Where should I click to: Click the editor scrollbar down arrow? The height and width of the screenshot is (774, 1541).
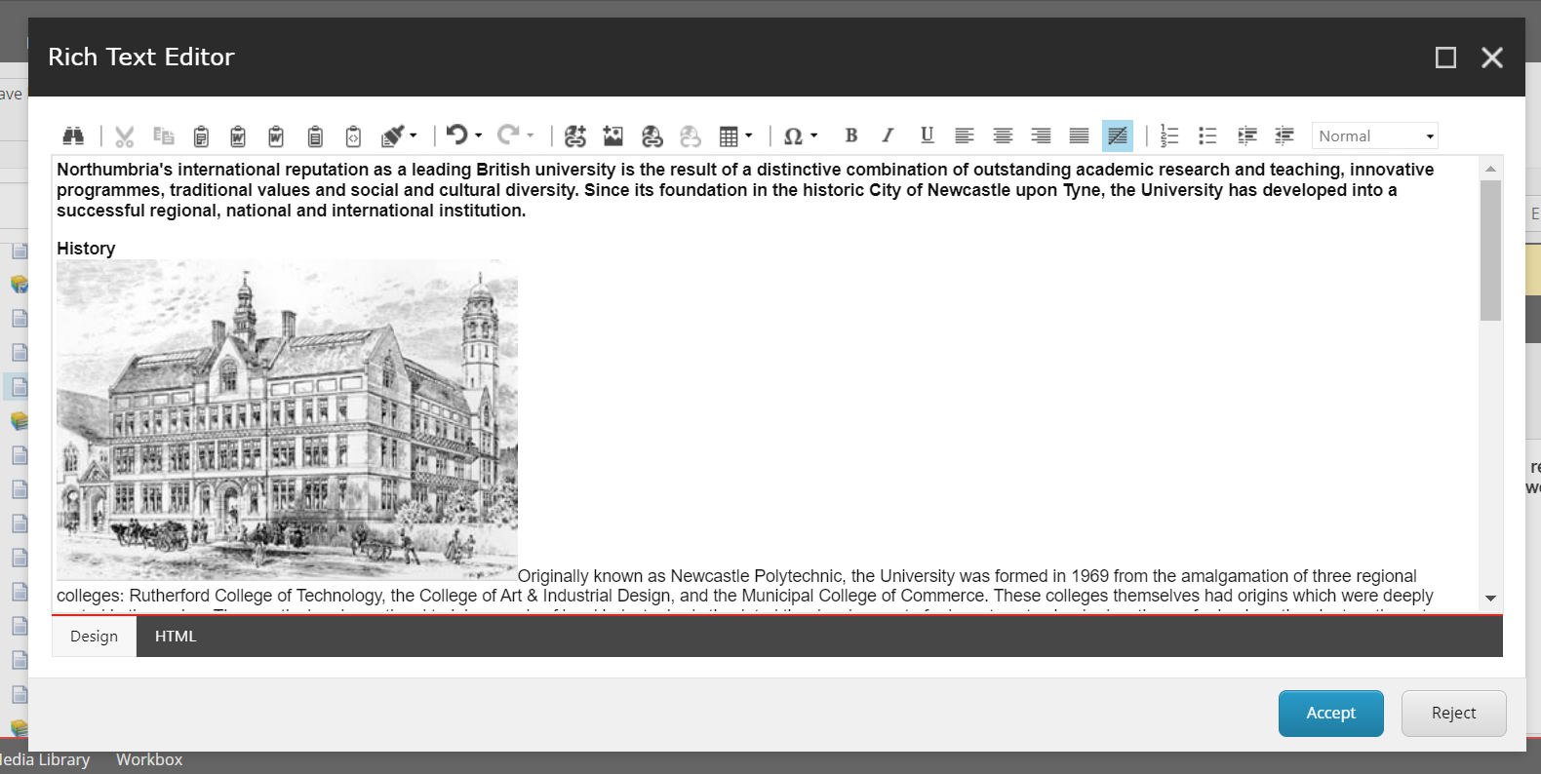1490,599
